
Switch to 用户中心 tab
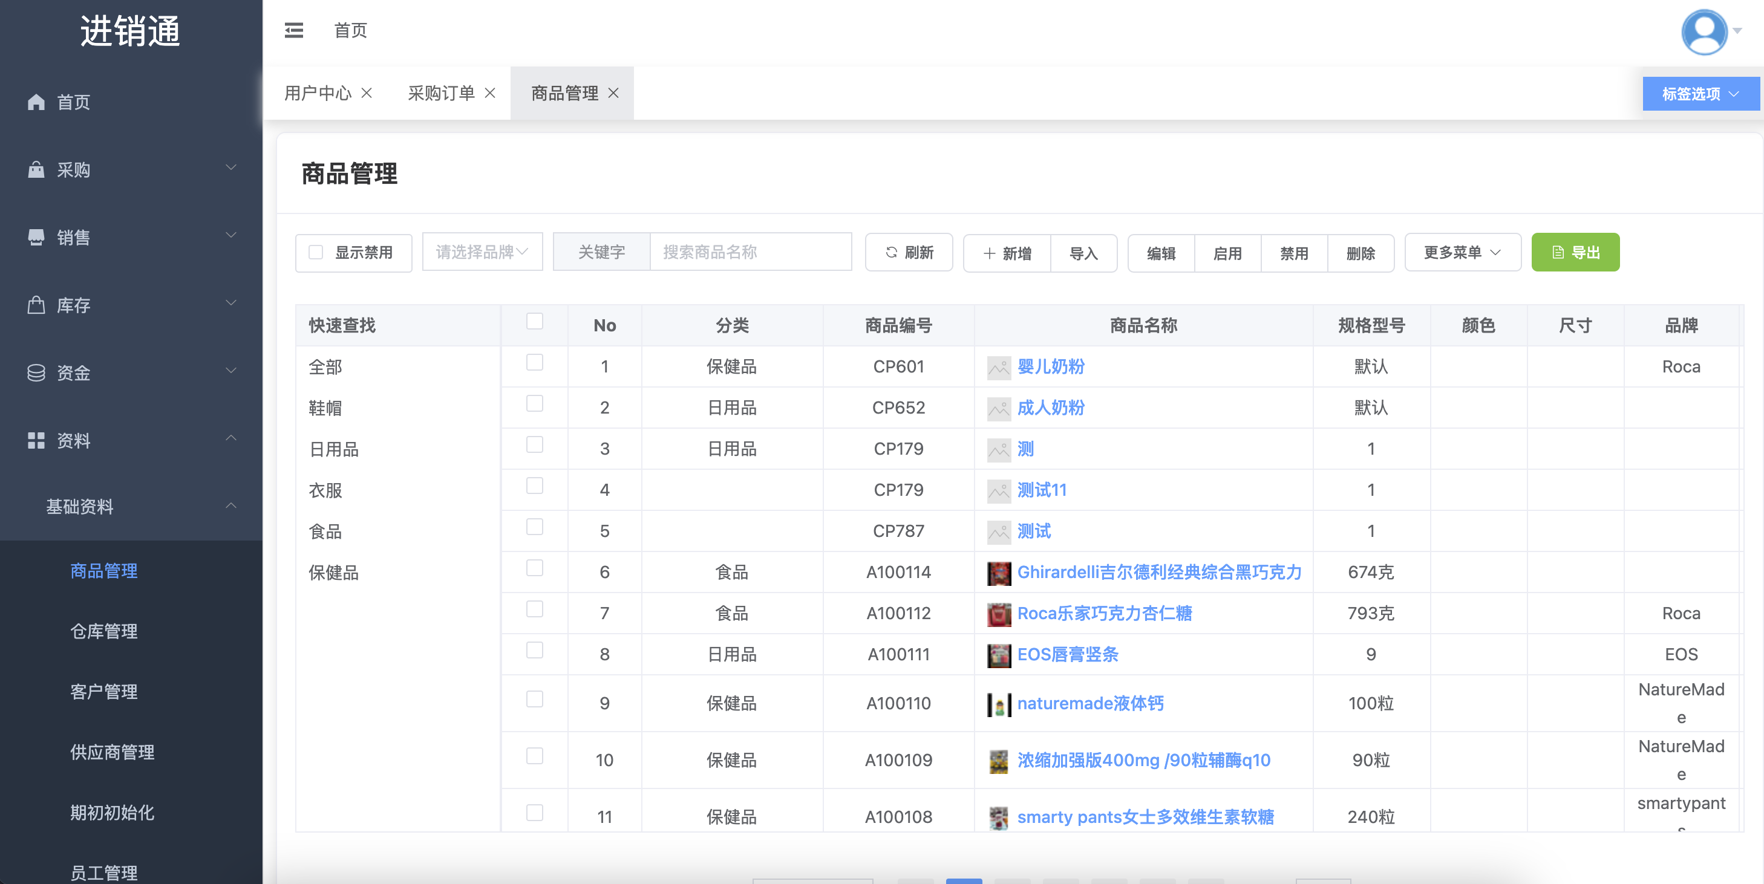coord(318,93)
